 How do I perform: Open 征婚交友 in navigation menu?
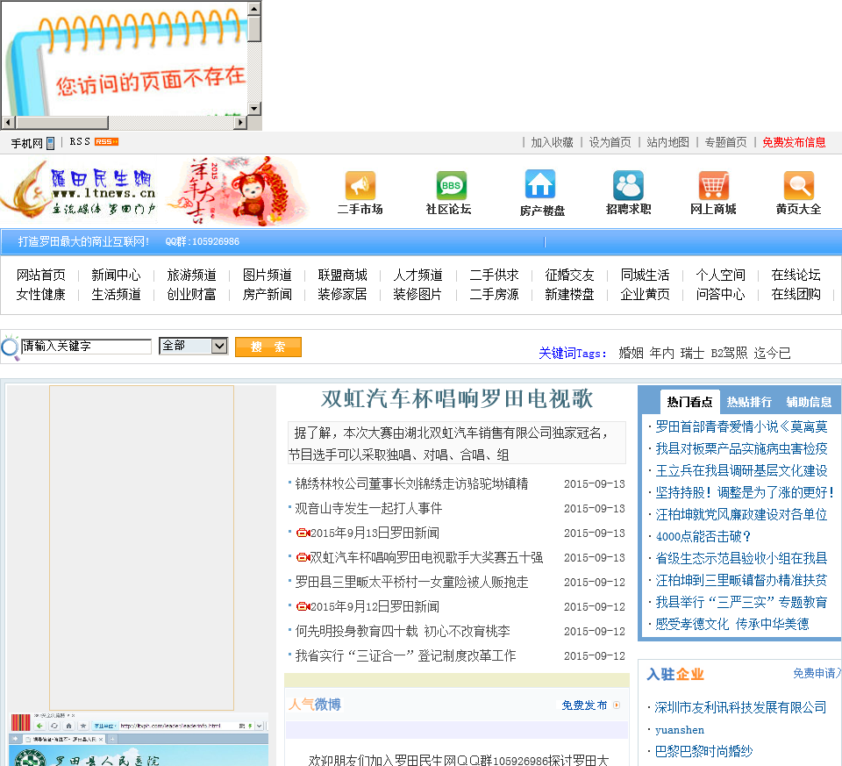[569, 275]
